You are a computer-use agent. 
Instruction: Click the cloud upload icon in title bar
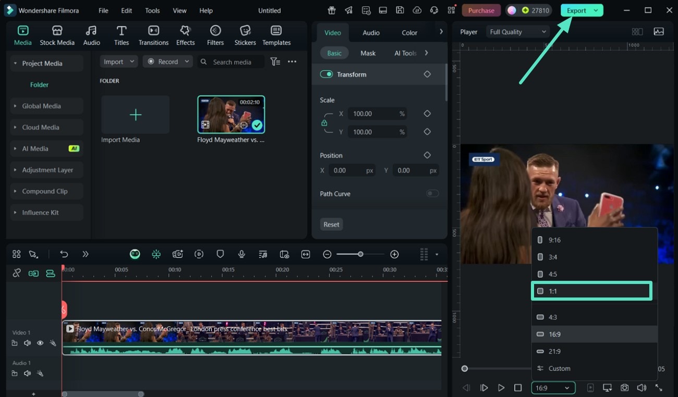(417, 10)
